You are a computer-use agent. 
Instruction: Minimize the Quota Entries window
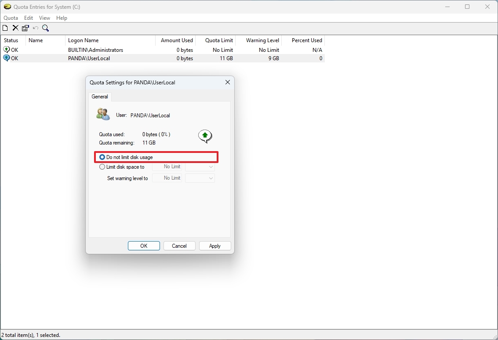[447, 7]
